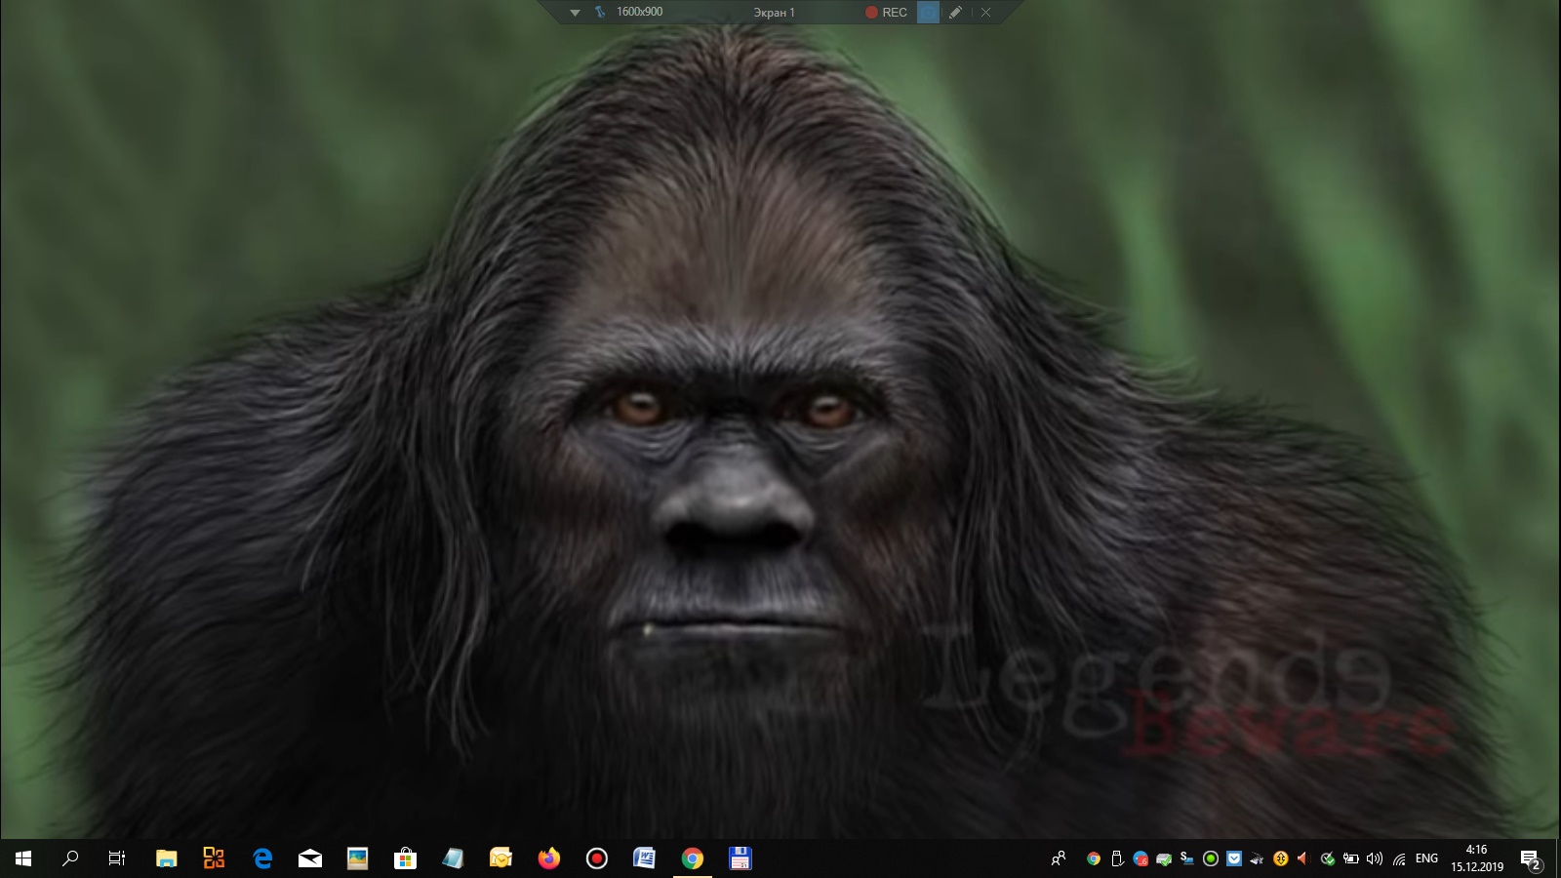The width and height of the screenshot is (1561, 878).
Task: Open the People icon in taskbar
Action: (x=1059, y=858)
